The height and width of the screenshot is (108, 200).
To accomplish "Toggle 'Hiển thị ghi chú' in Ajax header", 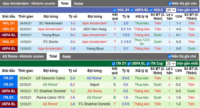I will point(170,4).
